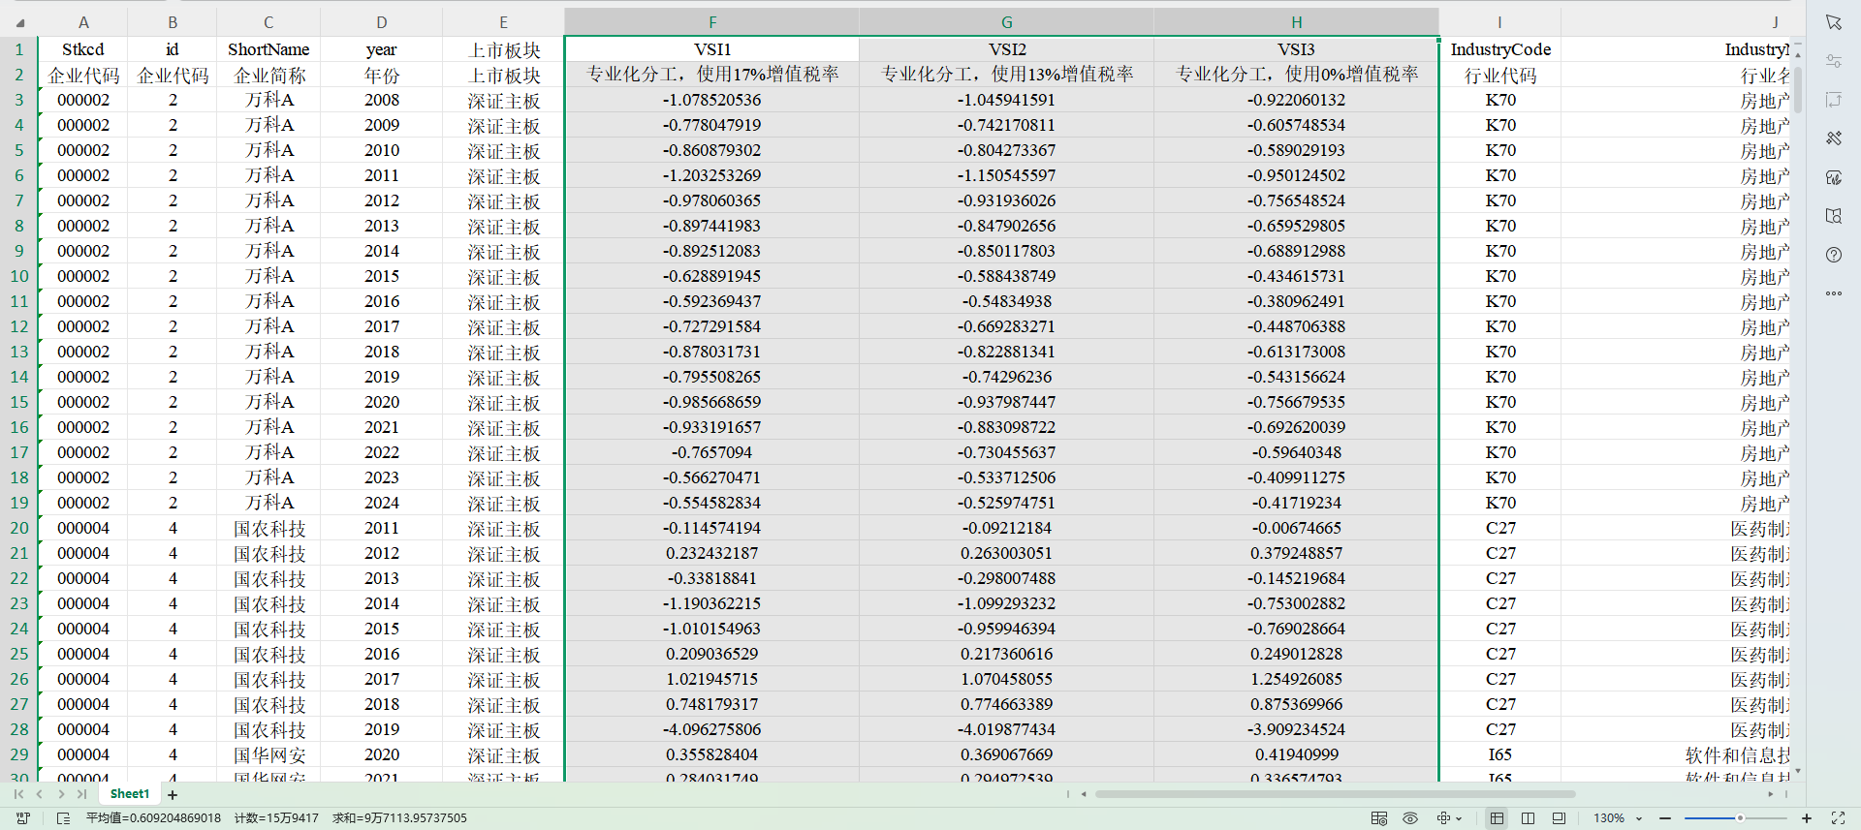Switch to normal view mode
This screenshot has height=830, width=1861.
click(1497, 818)
